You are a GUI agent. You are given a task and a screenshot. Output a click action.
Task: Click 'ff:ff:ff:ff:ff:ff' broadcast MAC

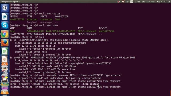(71, 61)
